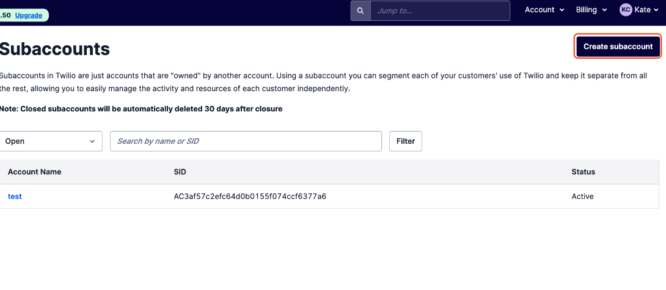Click the SID column header
Screen dimensions: 666x290
pos(180,172)
